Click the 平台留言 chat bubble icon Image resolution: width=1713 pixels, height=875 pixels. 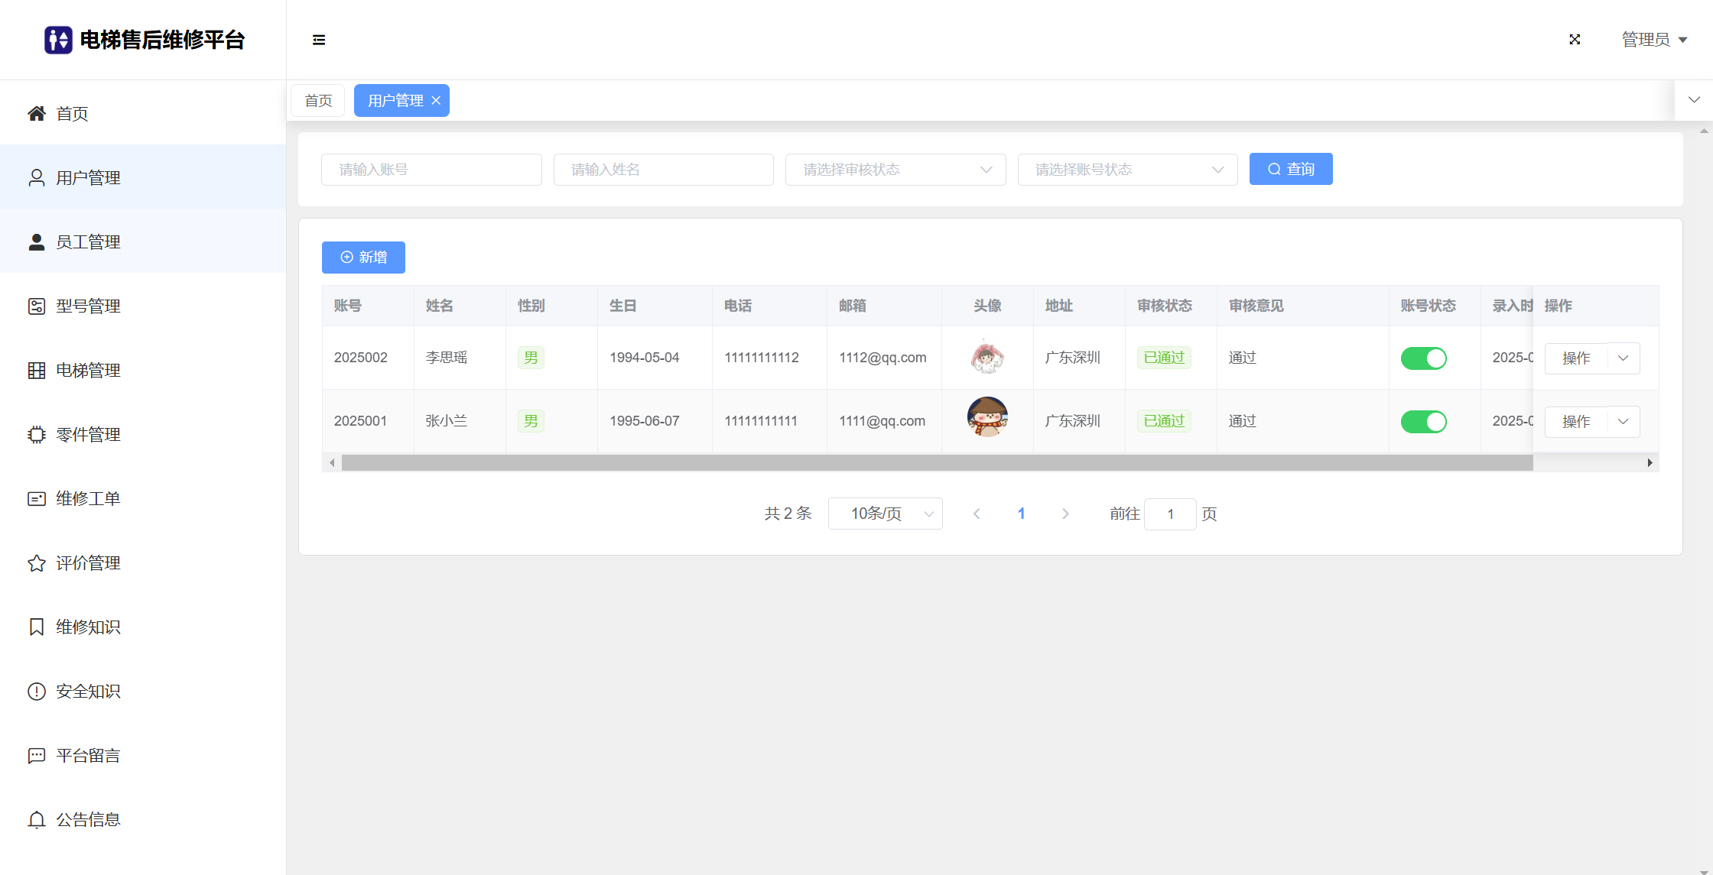tap(36, 756)
